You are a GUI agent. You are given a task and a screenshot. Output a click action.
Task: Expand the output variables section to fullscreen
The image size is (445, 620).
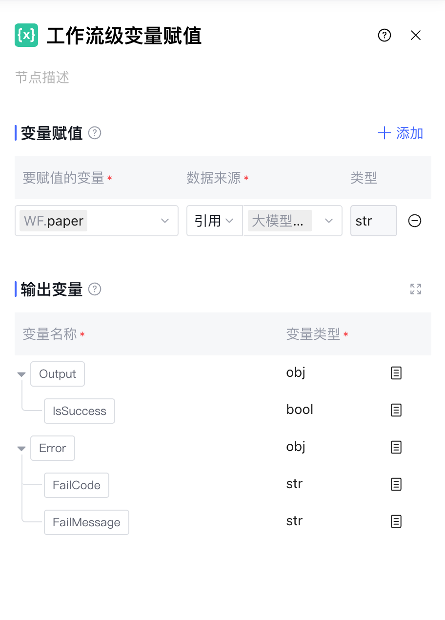(x=416, y=289)
